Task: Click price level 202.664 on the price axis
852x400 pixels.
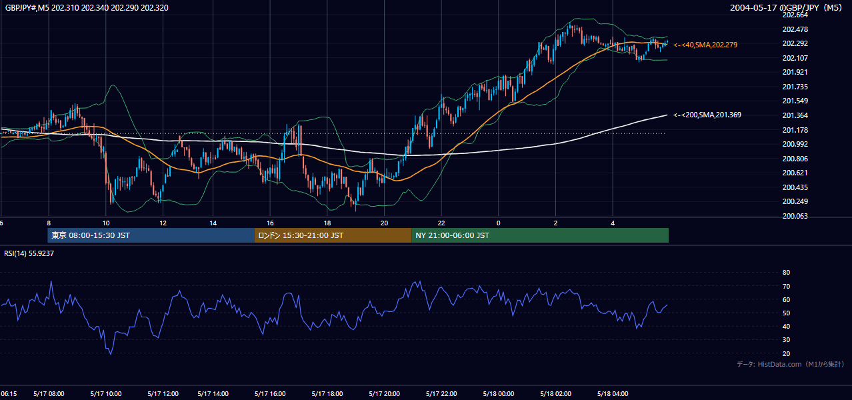Action: (x=795, y=15)
